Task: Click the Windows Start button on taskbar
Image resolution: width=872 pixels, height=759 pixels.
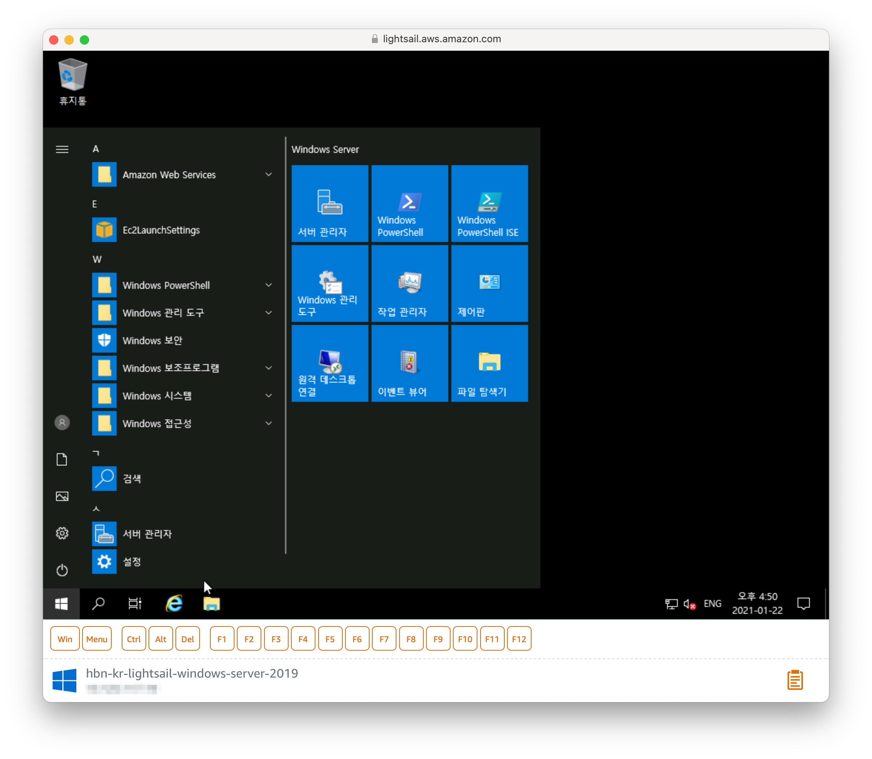Action: click(x=61, y=603)
